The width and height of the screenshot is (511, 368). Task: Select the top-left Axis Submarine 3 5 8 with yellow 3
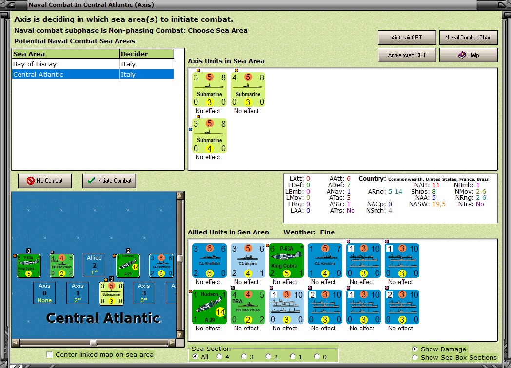209,90
